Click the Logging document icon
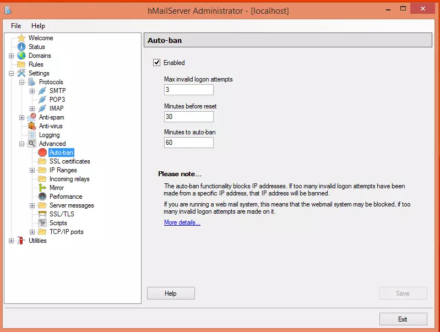Screen dimensions: 440x332 32,135
